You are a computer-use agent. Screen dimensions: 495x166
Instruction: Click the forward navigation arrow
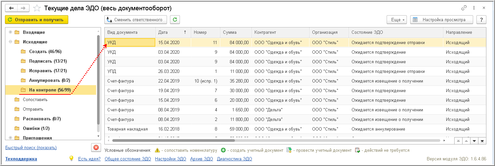tap(24, 8)
